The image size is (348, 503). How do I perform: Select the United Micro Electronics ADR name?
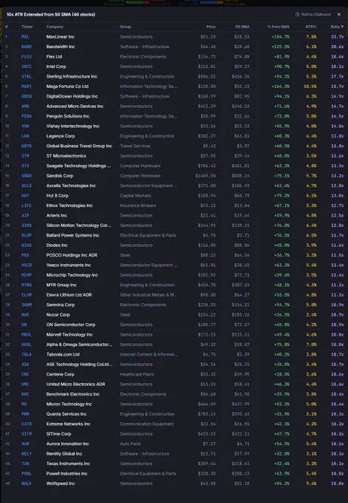(x=75, y=385)
